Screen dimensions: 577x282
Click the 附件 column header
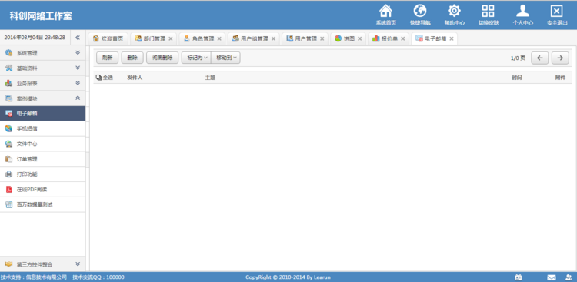pos(560,78)
